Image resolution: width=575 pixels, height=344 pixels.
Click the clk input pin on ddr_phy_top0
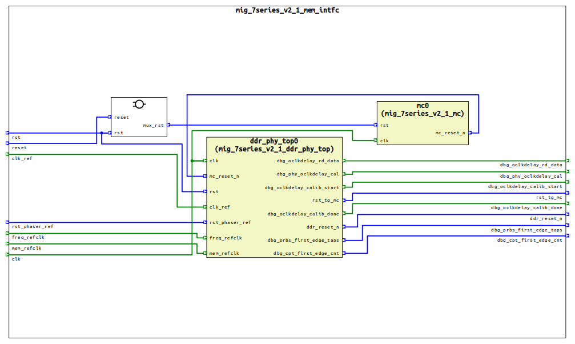pos(206,161)
